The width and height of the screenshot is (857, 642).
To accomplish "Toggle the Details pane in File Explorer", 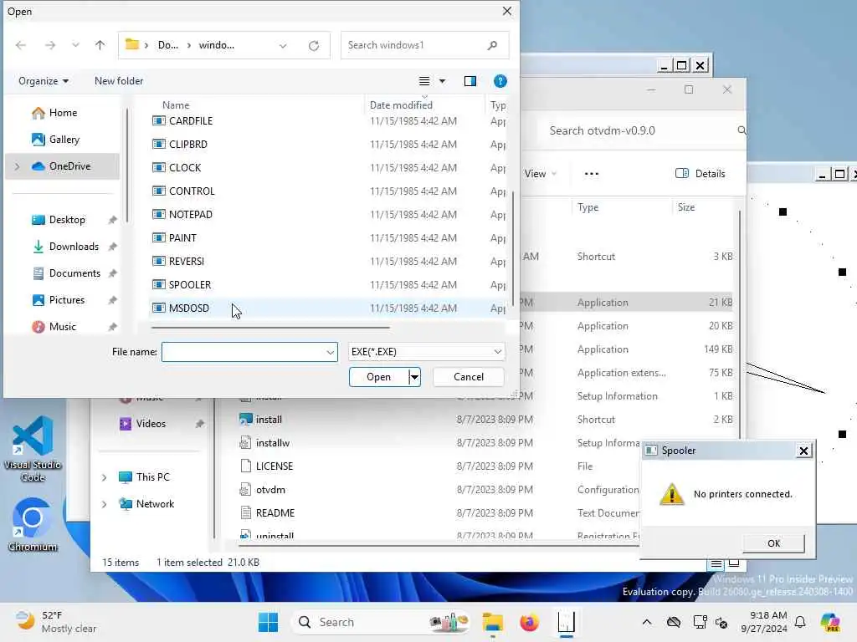I will click(700, 174).
